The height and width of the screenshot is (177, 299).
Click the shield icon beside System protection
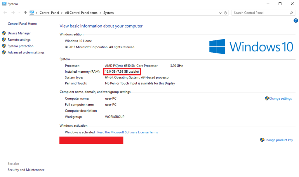(4, 46)
